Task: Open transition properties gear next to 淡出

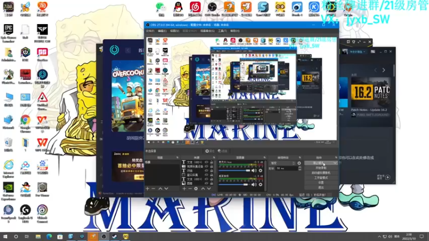Action: (x=299, y=163)
